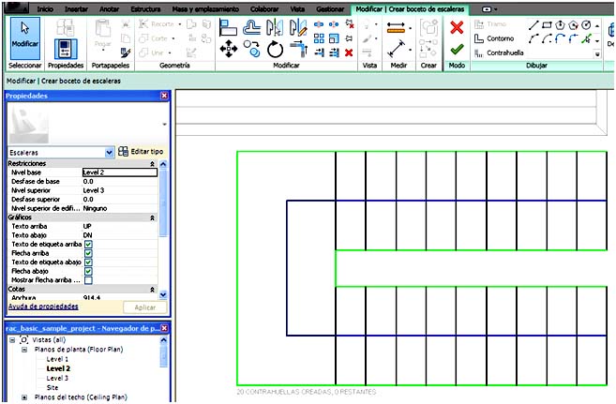Finish edit mode with green checkmark
This screenshot has width=616, height=404.
(457, 49)
